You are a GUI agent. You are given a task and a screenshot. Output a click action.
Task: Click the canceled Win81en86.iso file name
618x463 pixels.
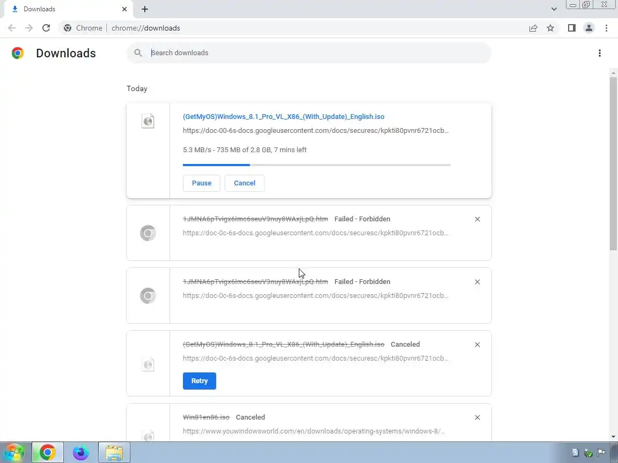click(206, 417)
